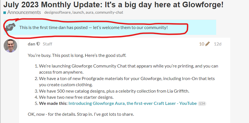249x123 pixels.
Task: Click the 10 edits count
Action: (202, 44)
